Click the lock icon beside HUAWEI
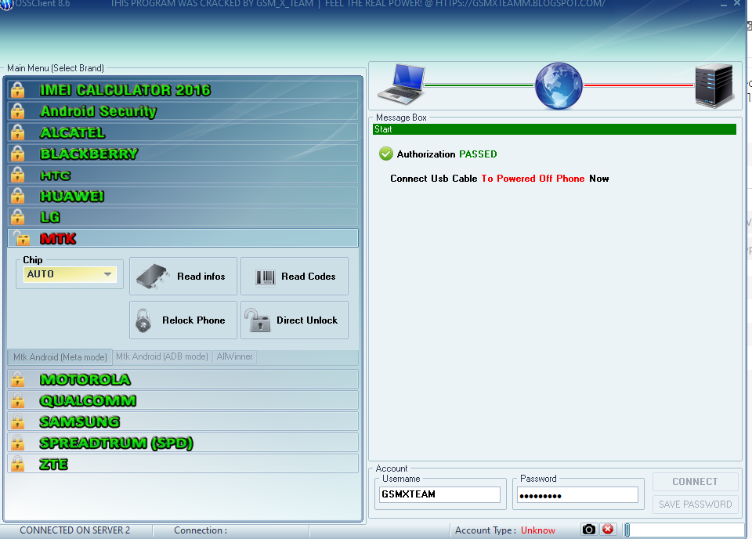The width and height of the screenshot is (752, 539). pos(18,196)
